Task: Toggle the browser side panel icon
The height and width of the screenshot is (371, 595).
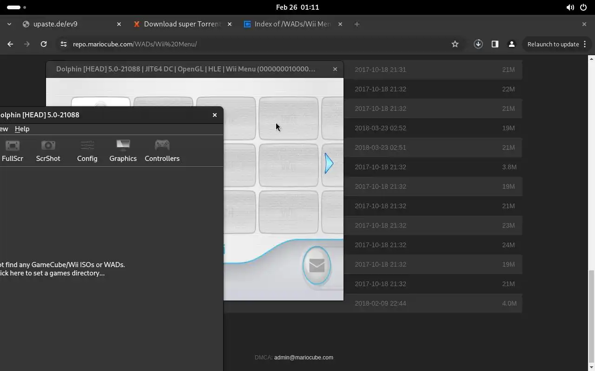Action: pos(495,44)
